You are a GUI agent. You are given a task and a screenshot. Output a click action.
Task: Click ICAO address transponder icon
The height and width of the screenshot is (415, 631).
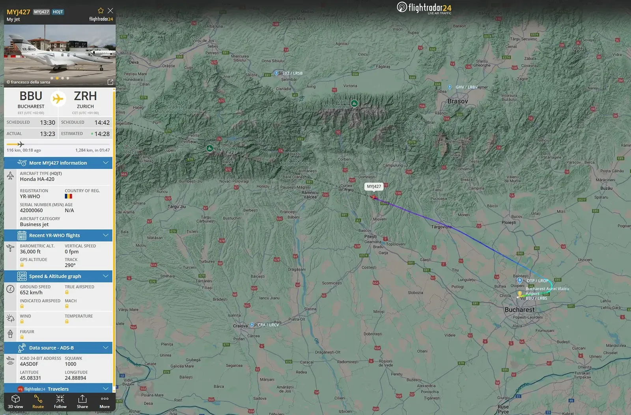pos(10,361)
